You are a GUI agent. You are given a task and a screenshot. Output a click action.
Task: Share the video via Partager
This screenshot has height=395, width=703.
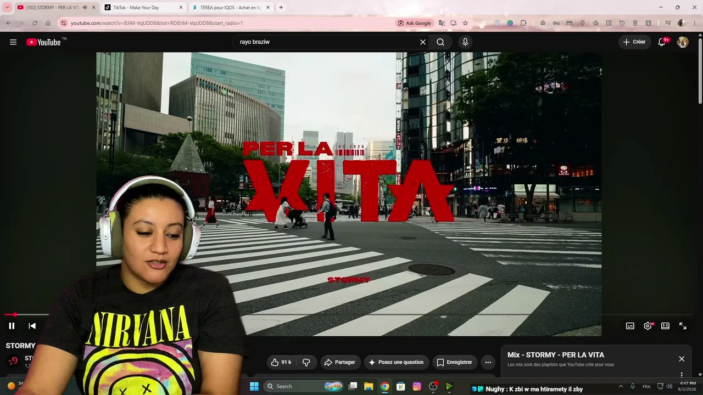pyautogui.click(x=340, y=362)
